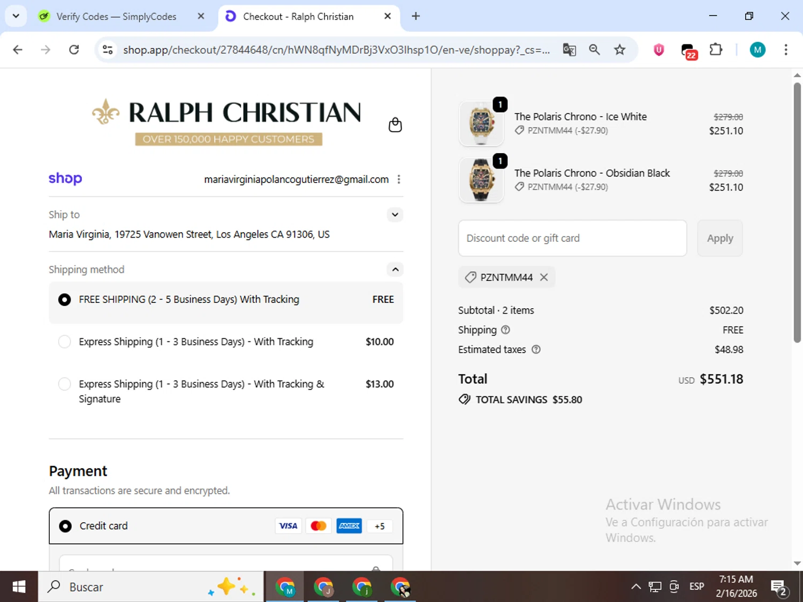Go forward to the next page
The image size is (803, 602).
point(46,50)
